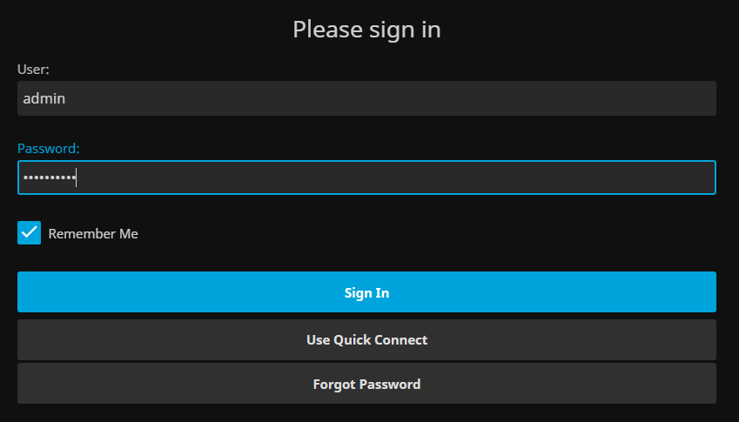Submit the login with Sign In

tap(366, 292)
